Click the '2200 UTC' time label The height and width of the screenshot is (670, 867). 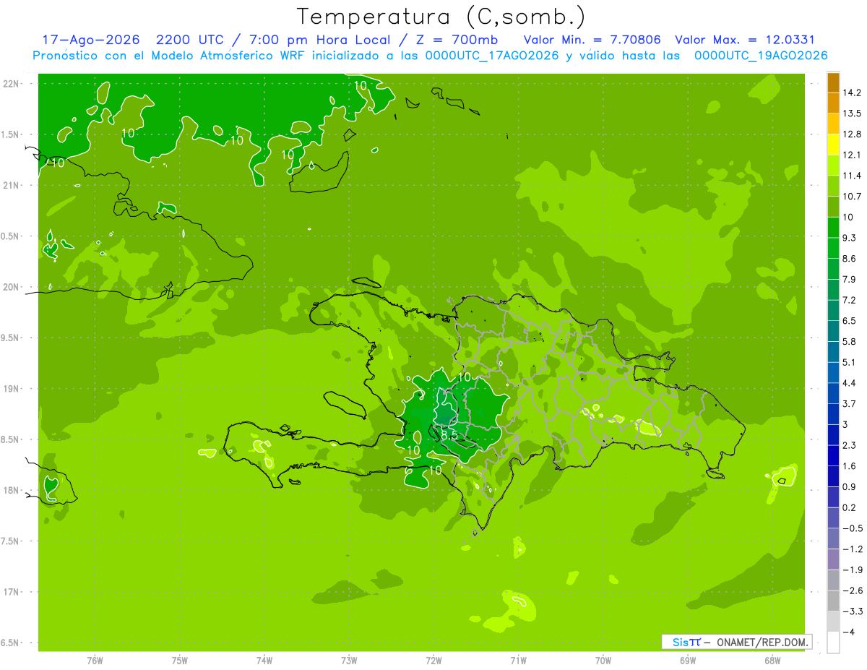click(191, 40)
